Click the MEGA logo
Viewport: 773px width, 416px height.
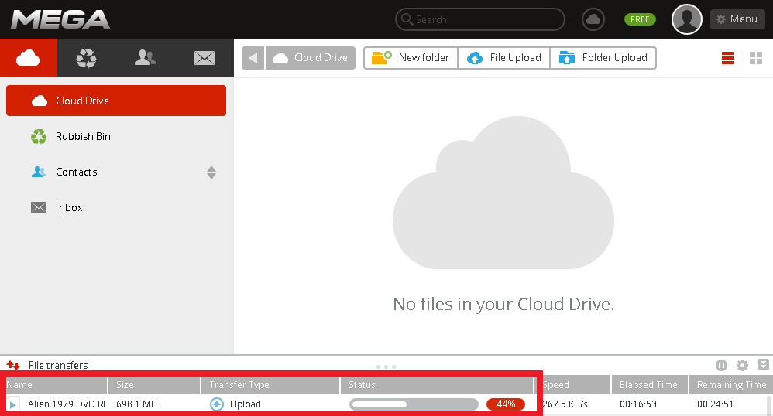coord(60,19)
